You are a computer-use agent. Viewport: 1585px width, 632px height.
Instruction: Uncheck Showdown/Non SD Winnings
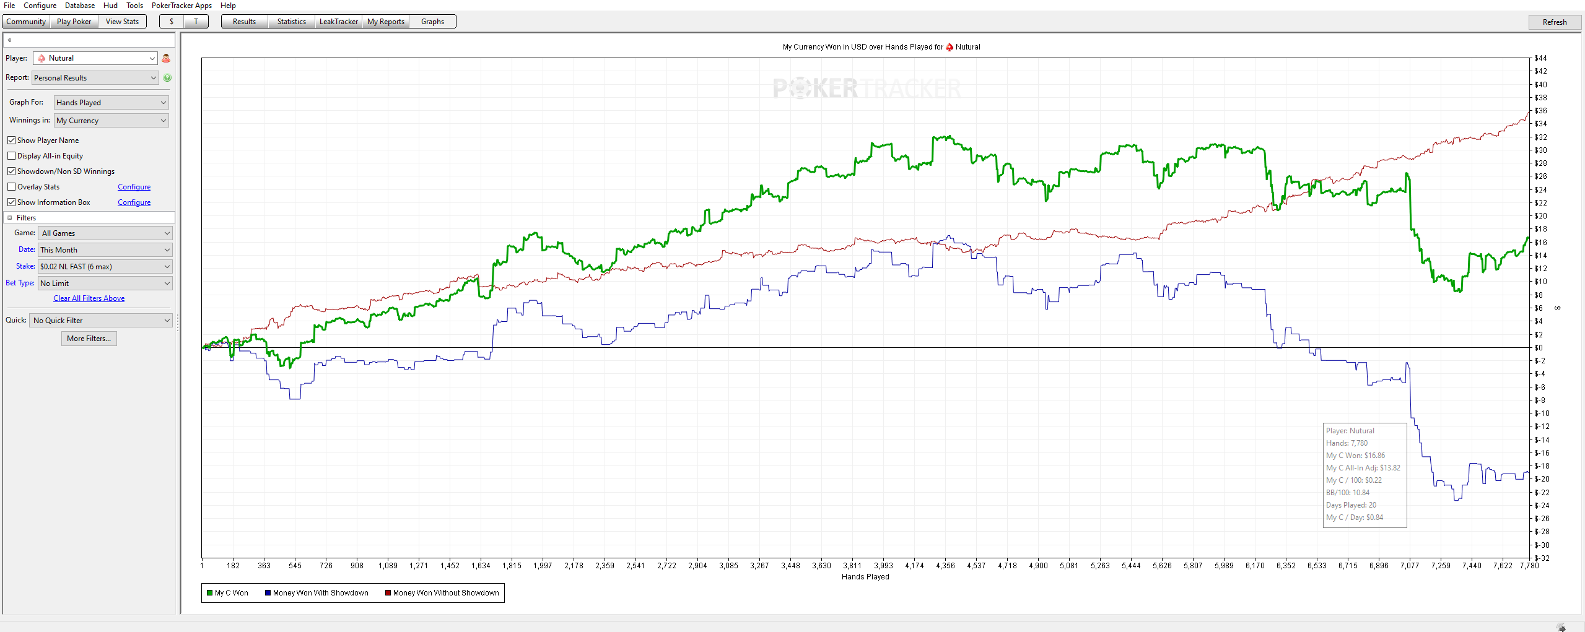tap(11, 171)
